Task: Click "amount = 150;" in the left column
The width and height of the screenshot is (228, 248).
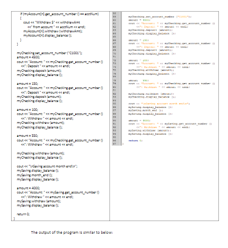Action: pos(27,84)
